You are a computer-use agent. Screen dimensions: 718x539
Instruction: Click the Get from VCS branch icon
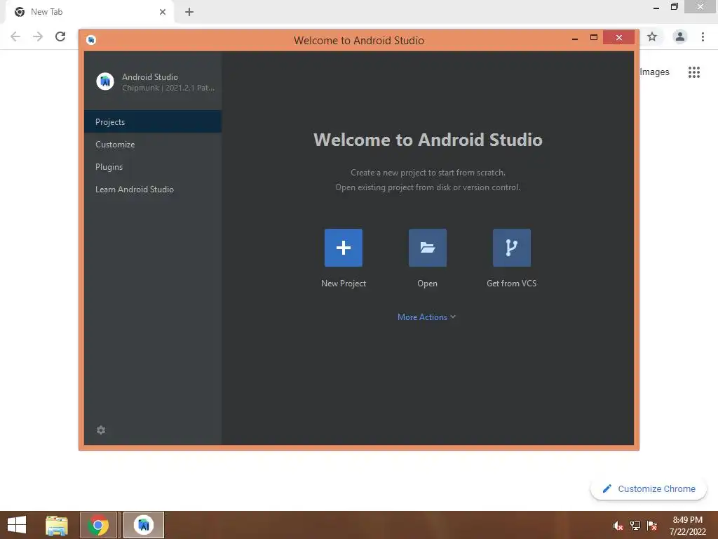511,248
